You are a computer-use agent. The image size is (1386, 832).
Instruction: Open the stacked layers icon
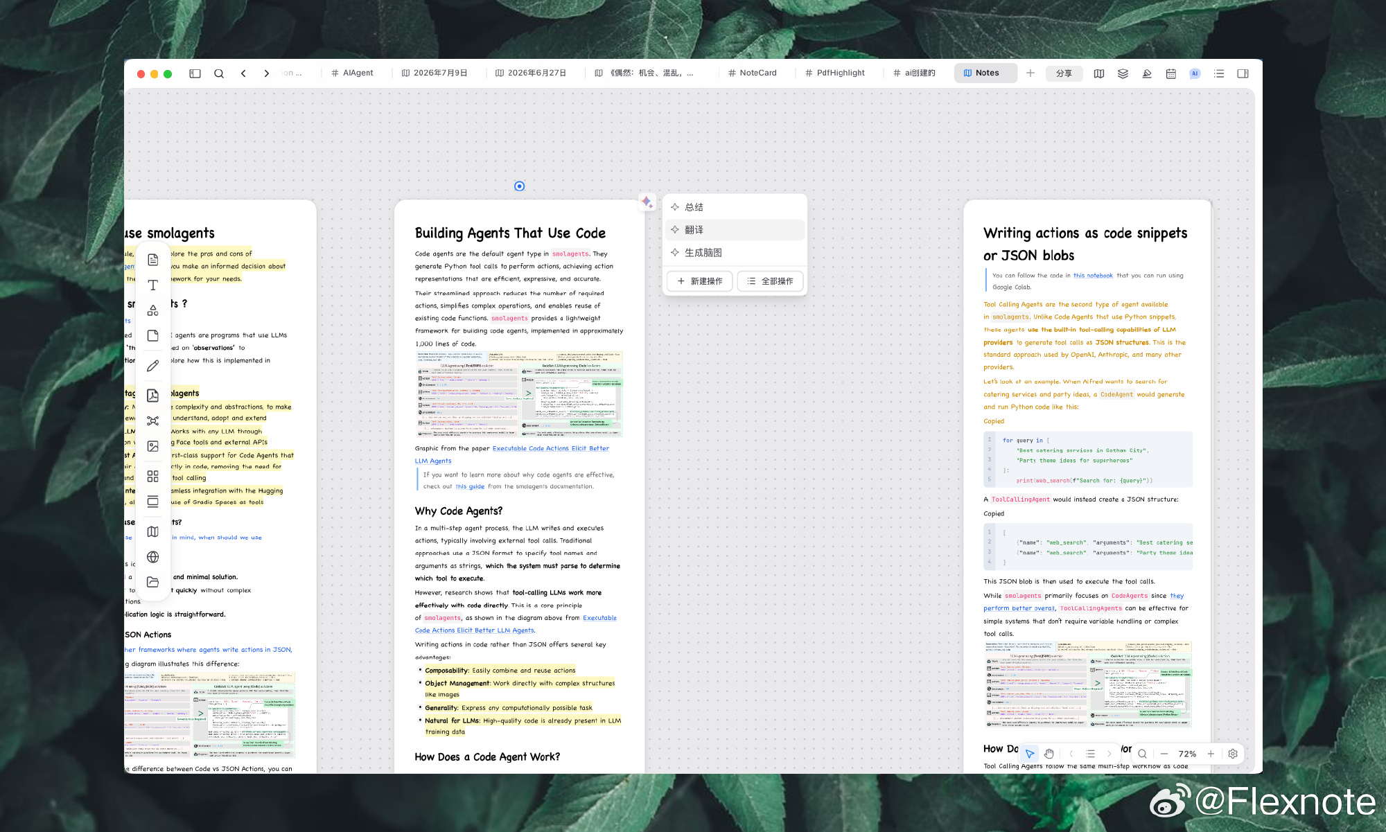point(1123,73)
